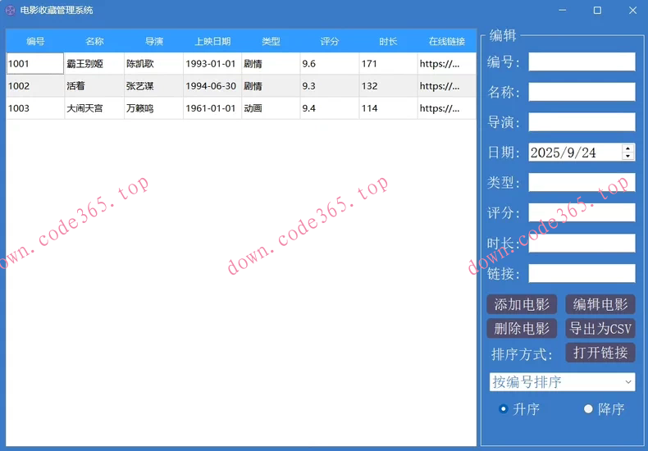Focus the 编号 input field
Image resolution: width=648 pixels, height=451 pixels.
tap(582, 61)
